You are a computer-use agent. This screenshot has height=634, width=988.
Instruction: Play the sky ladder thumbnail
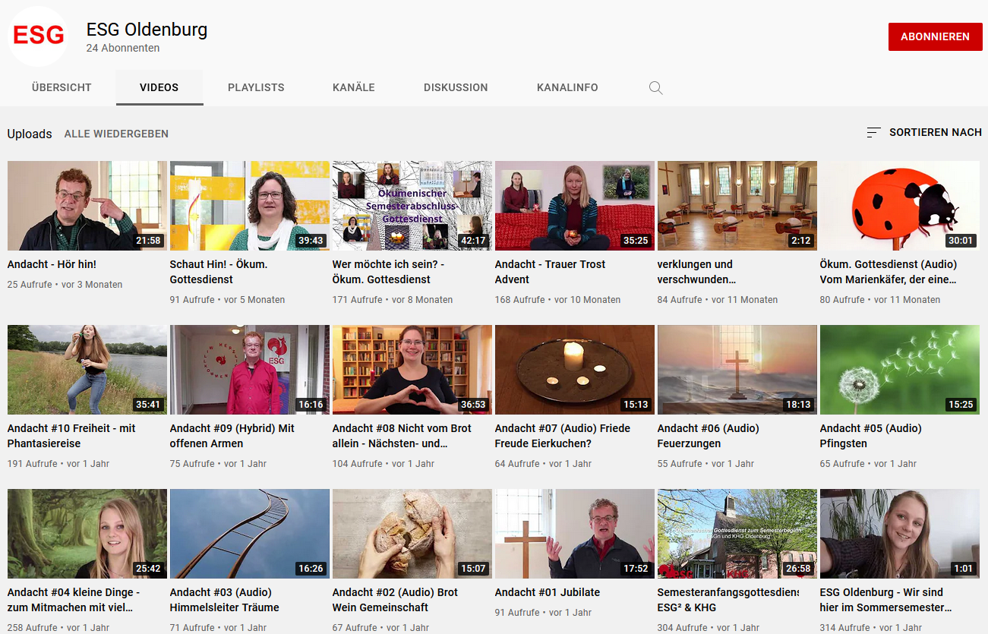point(250,534)
